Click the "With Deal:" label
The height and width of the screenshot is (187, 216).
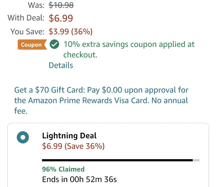26,18
